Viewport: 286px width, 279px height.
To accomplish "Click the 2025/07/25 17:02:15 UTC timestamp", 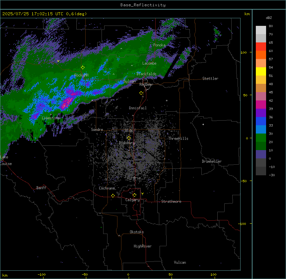I will (x=30, y=14).
